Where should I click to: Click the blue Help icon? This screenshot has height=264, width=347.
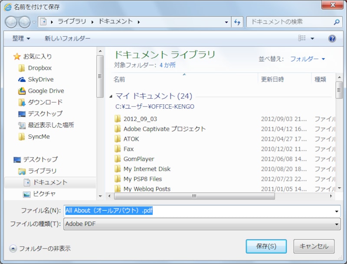332,39
